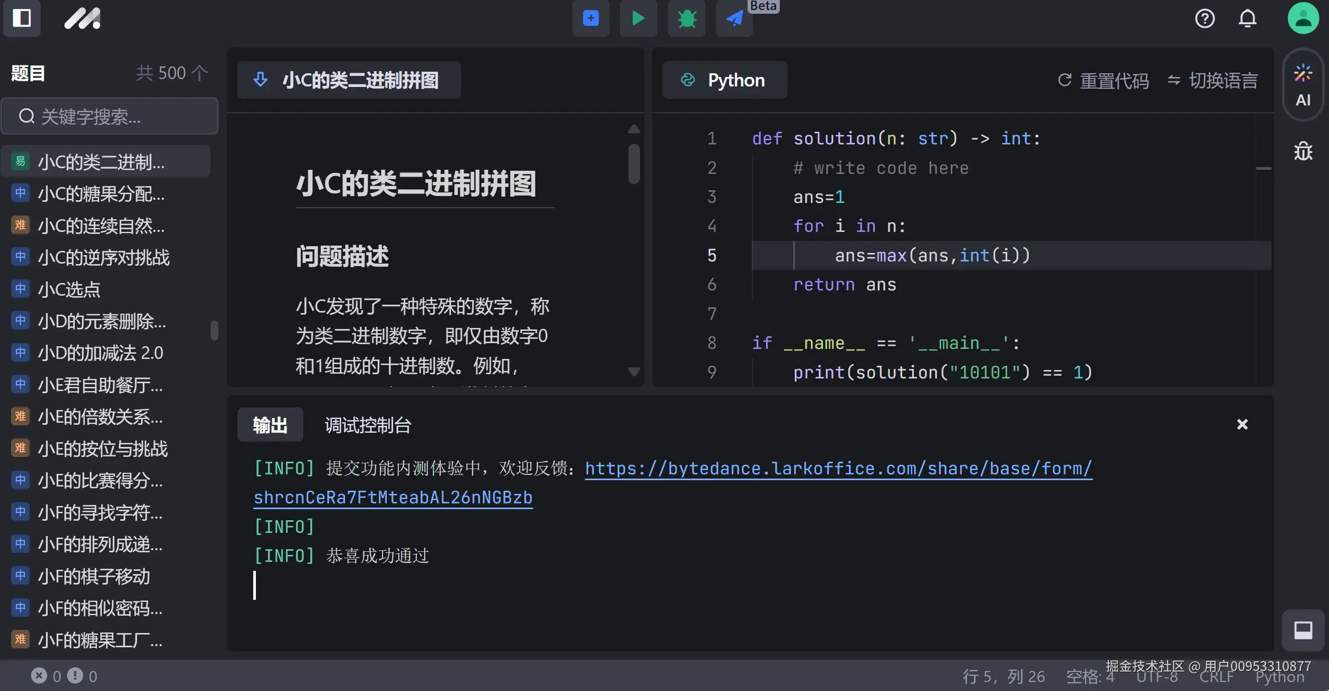The width and height of the screenshot is (1329, 691).
Task: Click the problem list sidebar scrollbar
Action: point(214,330)
